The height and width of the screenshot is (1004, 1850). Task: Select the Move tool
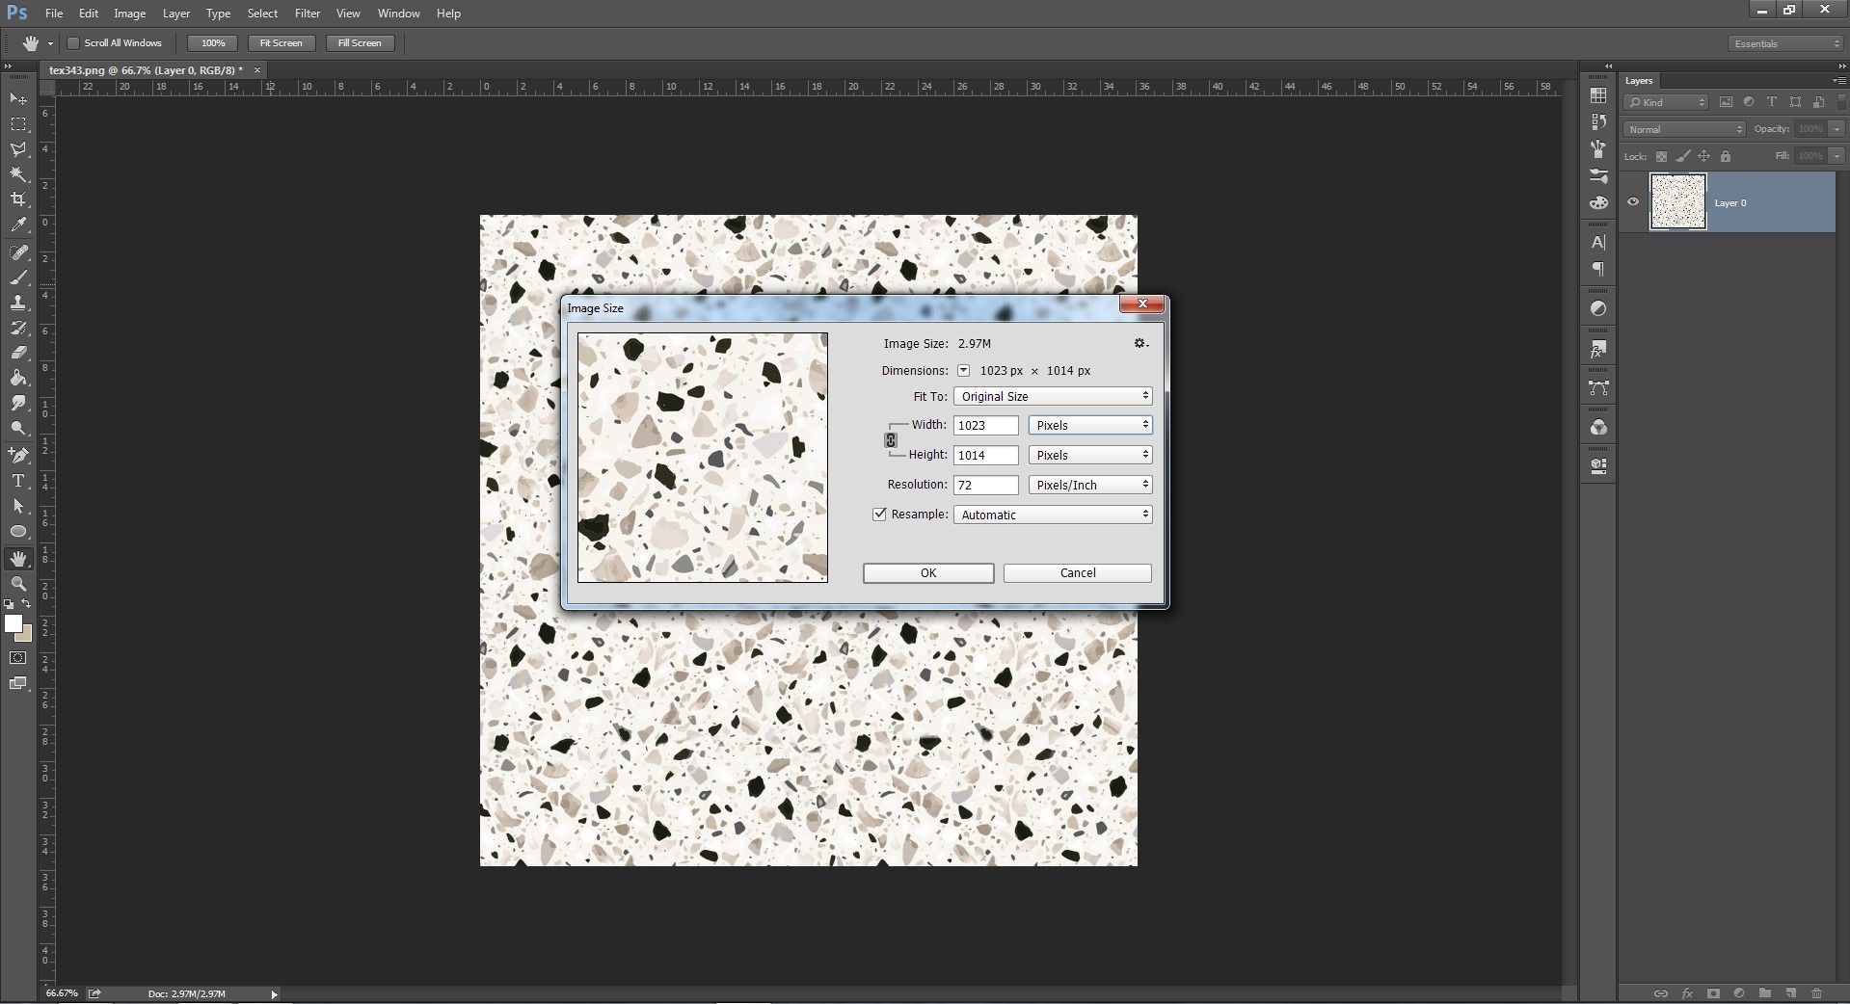click(x=18, y=99)
